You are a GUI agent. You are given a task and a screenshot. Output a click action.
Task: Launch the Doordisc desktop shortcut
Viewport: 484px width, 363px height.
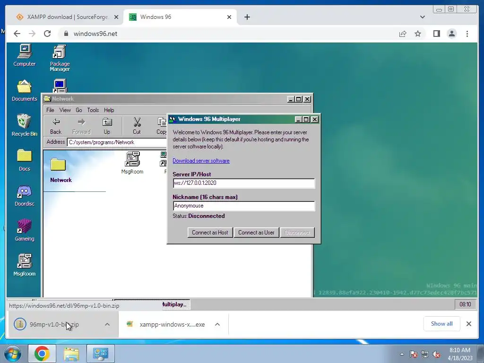25,195
